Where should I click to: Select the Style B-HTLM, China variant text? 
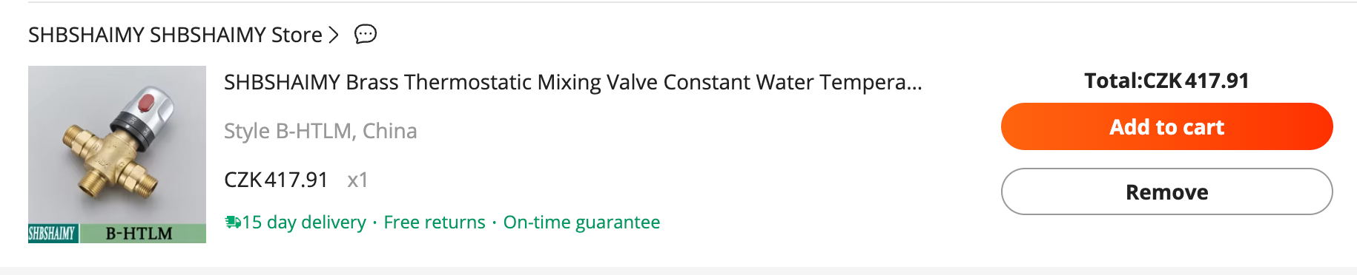(320, 131)
